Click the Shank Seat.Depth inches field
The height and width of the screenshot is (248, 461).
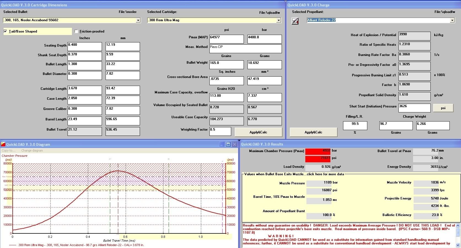click(x=85, y=56)
